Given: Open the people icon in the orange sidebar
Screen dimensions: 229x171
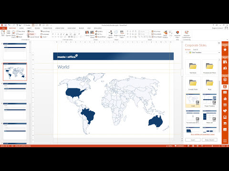Looking at the screenshot, I should [225, 68].
